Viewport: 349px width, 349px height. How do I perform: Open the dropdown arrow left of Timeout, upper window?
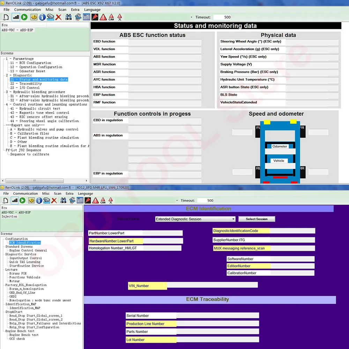click(x=191, y=17)
